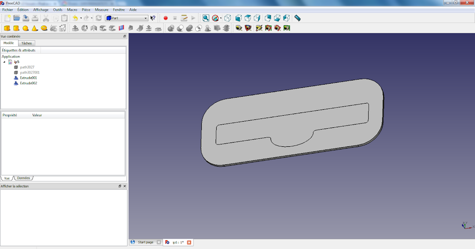Create a sphere primitive
This screenshot has width=475, height=249.
(26, 28)
